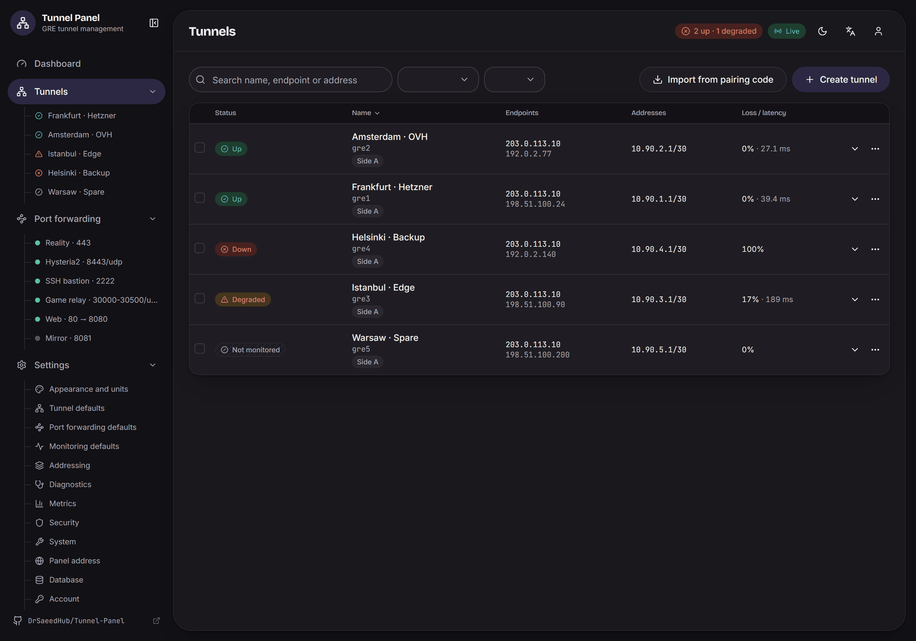This screenshot has width=916, height=641.
Task: Open the user account icon
Action: pyautogui.click(x=878, y=31)
